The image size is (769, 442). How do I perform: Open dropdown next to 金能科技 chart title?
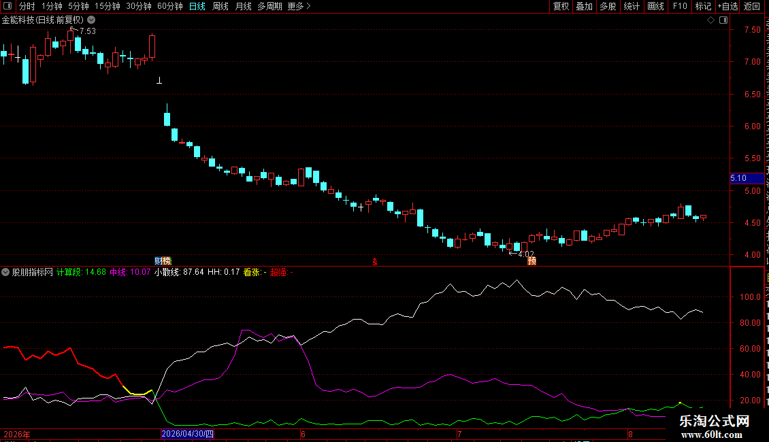91,20
